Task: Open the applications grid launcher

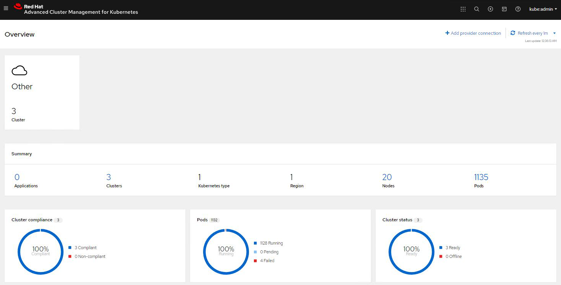Action: (463, 9)
